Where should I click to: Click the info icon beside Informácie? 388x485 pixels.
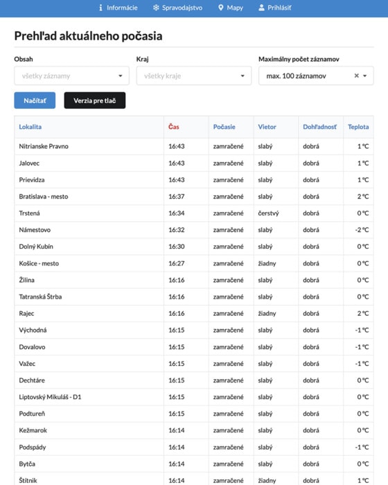[100, 8]
